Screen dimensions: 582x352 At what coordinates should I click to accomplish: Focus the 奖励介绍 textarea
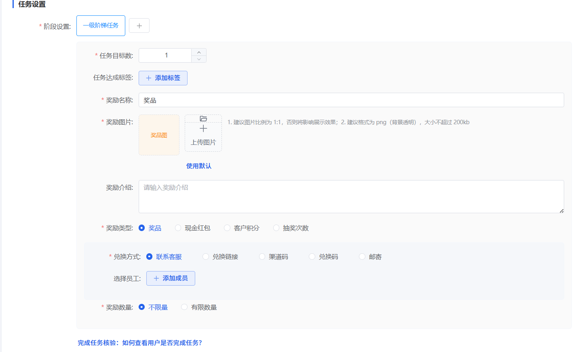point(351,197)
